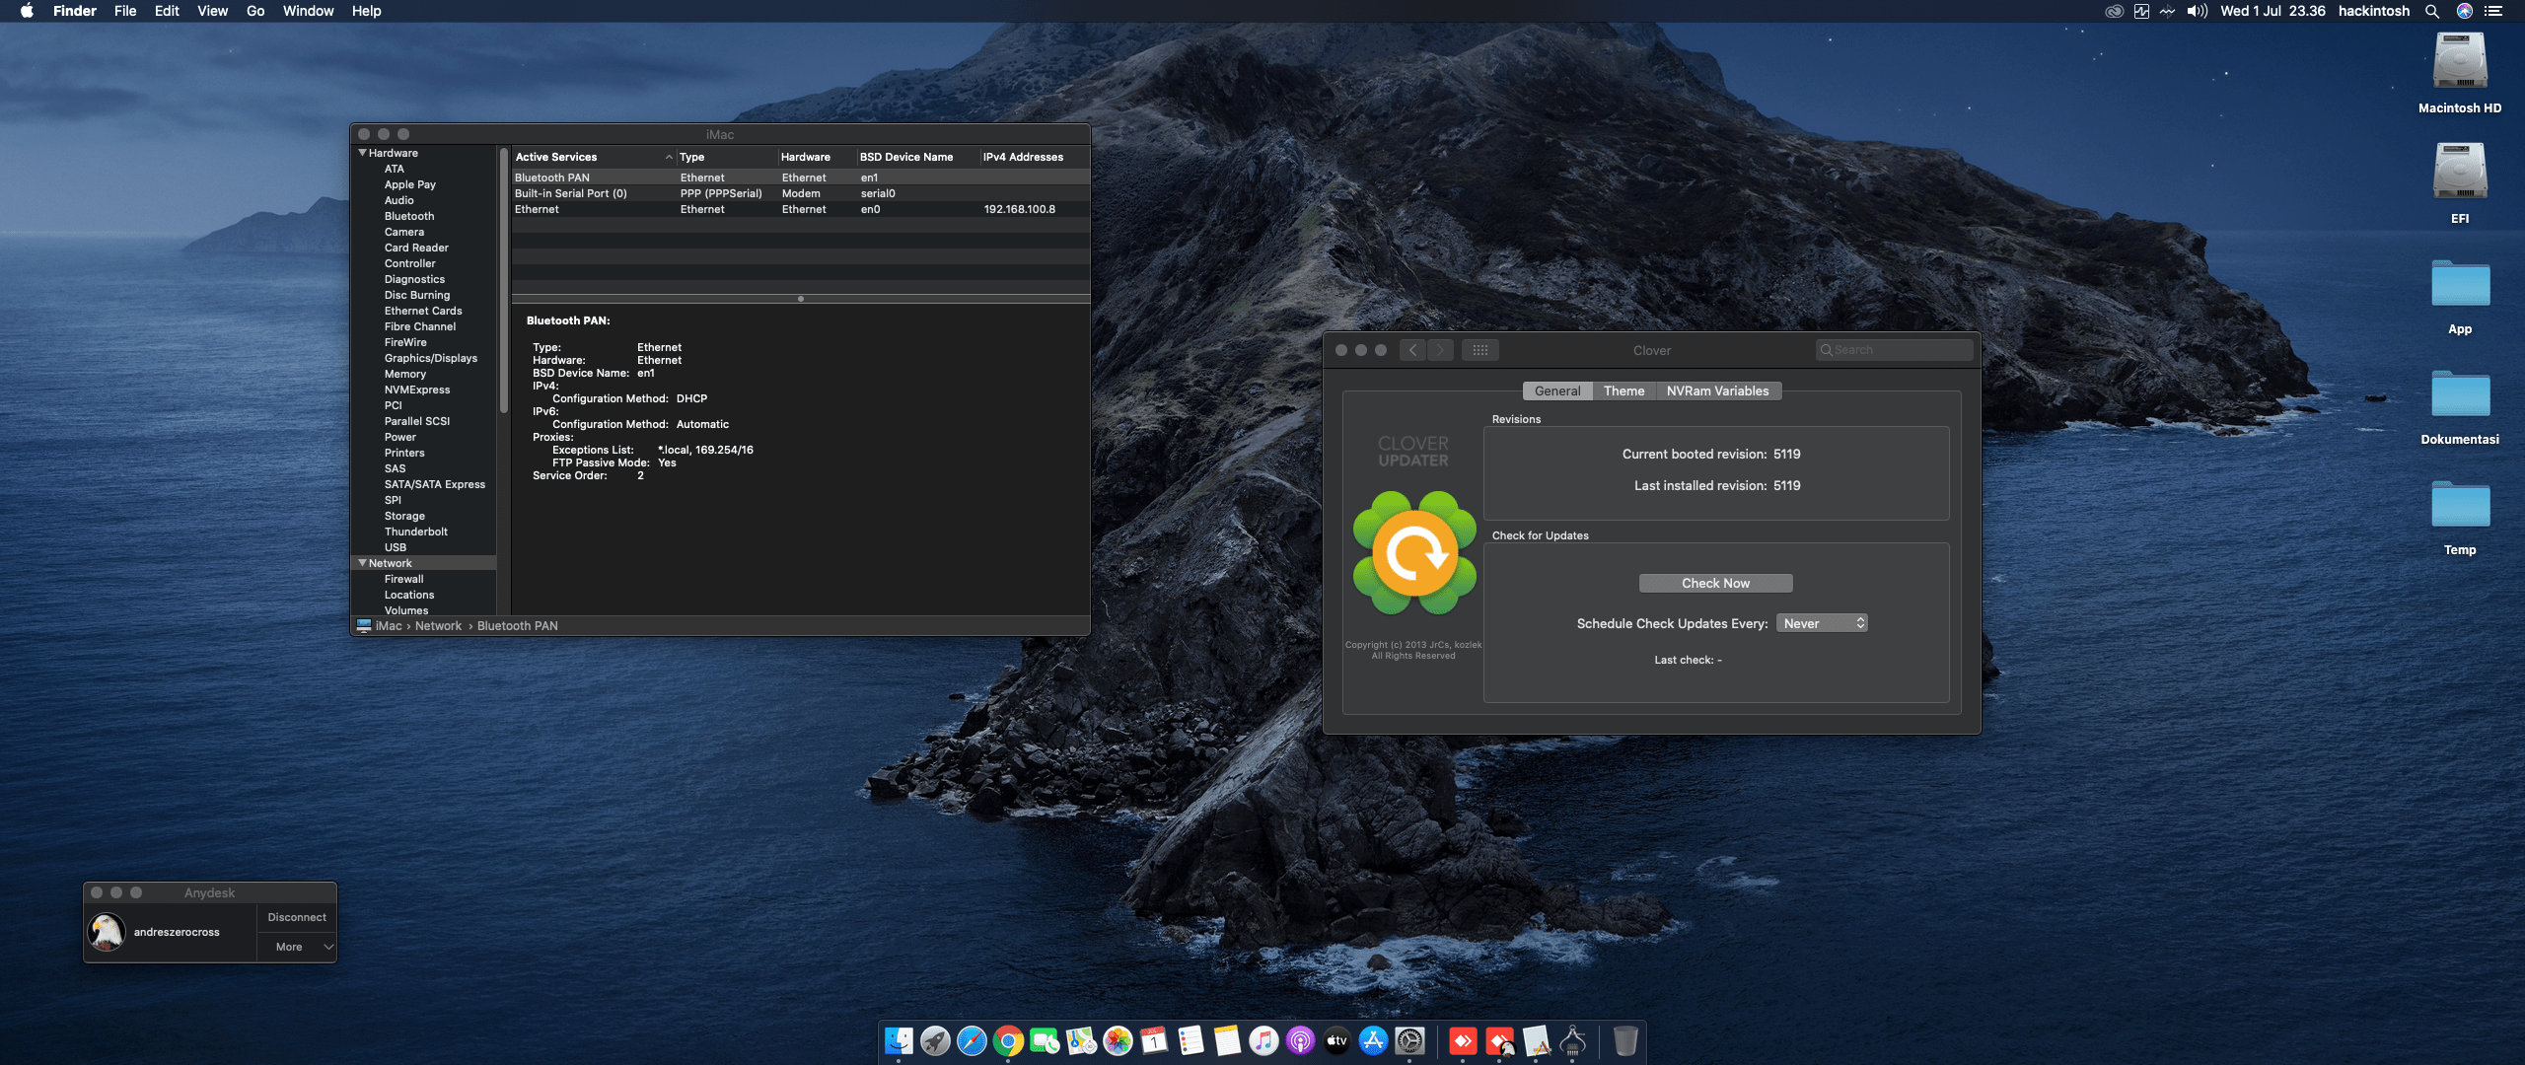Viewport: 2525px width, 1065px height.
Task: Switch to the Theme tab in Clover
Action: pyautogui.click(x=1623, y=390)
